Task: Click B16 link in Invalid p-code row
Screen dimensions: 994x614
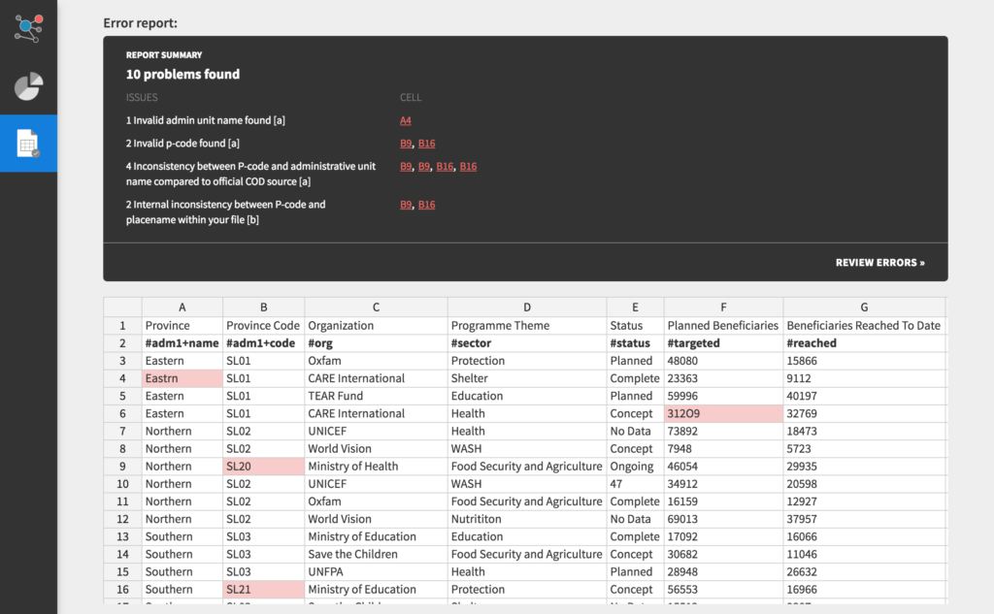Action: click(426, 144)
